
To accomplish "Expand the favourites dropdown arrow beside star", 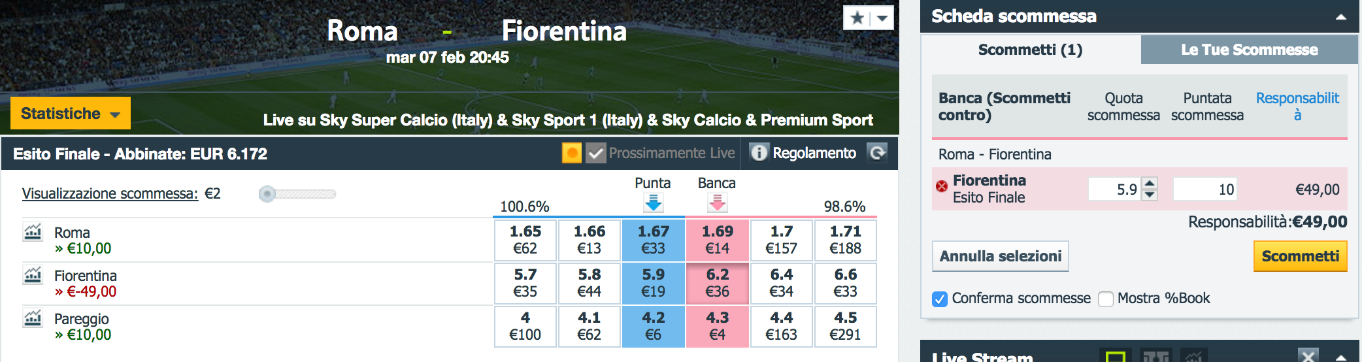I will tap(882, 18).
